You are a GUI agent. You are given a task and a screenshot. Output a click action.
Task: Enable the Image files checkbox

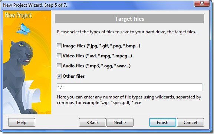pos(59,46)
